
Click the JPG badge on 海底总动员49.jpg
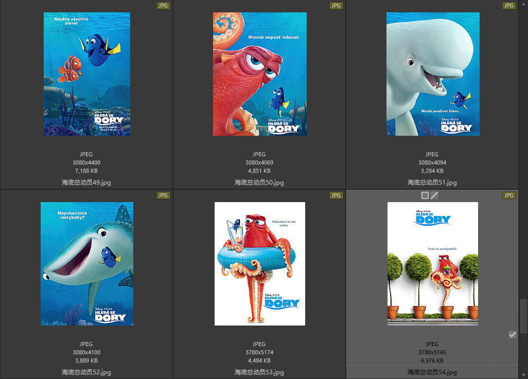(163, 5)
